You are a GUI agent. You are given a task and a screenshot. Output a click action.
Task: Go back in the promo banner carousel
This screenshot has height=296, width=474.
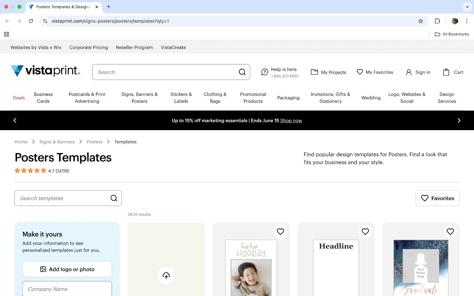(15, 120)
